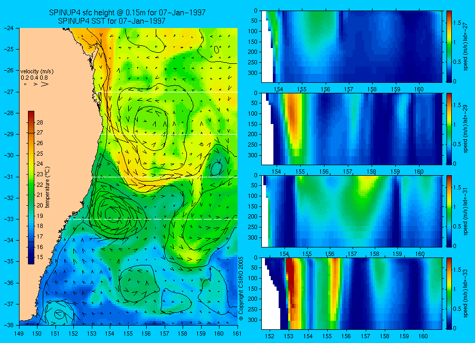Click the '149' longitude label under the map
Viewport: 475px width, 343px height.
point(19,334)
